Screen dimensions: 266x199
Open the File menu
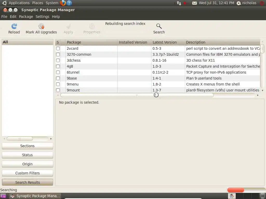(4, 17)
